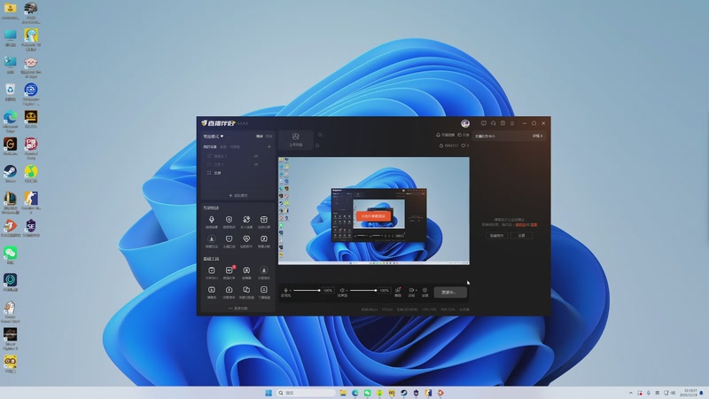Mute the microphone icon in the bottom bar

tap(285, 290)
